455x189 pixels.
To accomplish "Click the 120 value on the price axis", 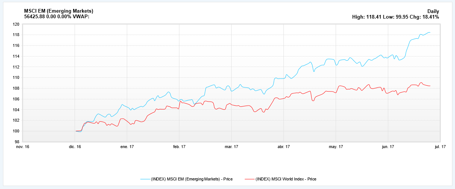I will tap(16, 24).
